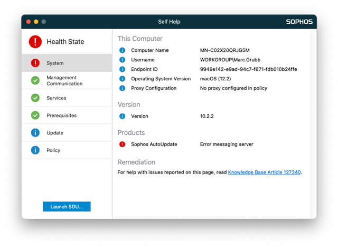This screenshot has width=338, height=247.
Task: Switch to the Services section
Action: [x=57, y=98]
